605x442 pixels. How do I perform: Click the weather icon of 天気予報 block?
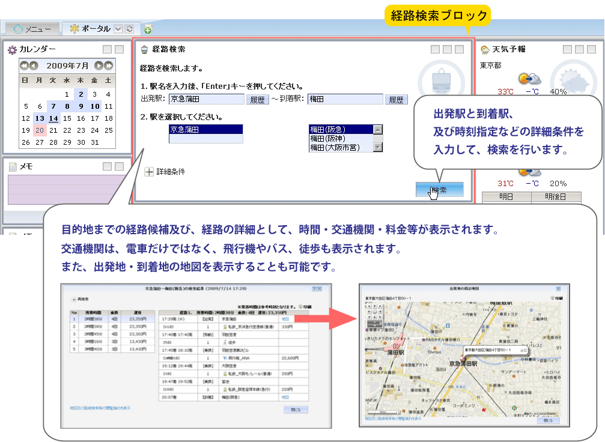click(x=485, y=49)
